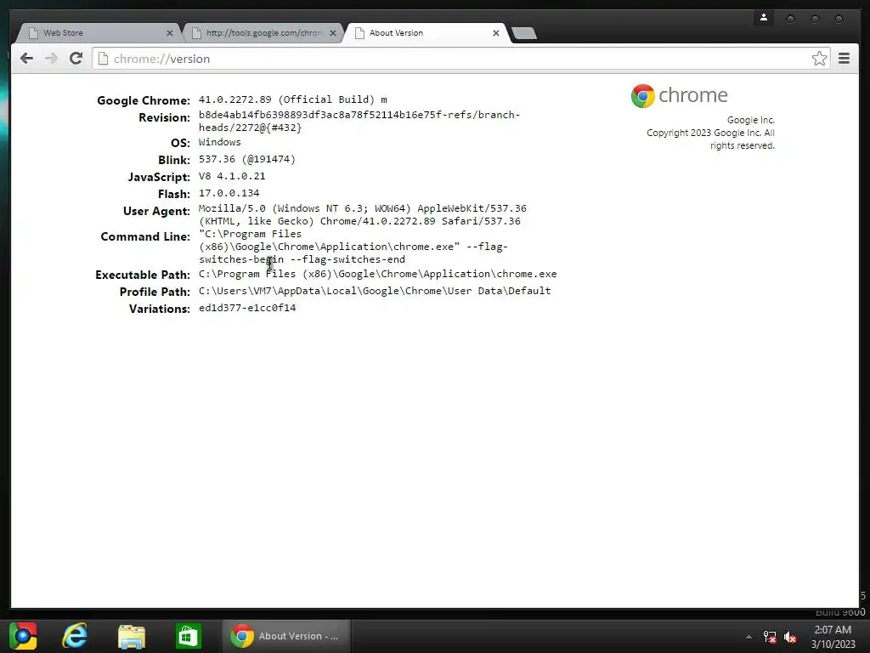Click the Flash version 17.0.0.134

click(x=229, y=193)
